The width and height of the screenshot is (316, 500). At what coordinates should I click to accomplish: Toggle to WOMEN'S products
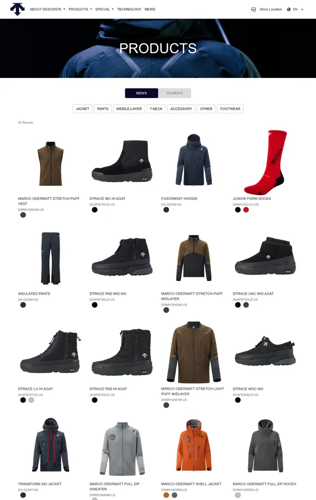pos(175,93)
